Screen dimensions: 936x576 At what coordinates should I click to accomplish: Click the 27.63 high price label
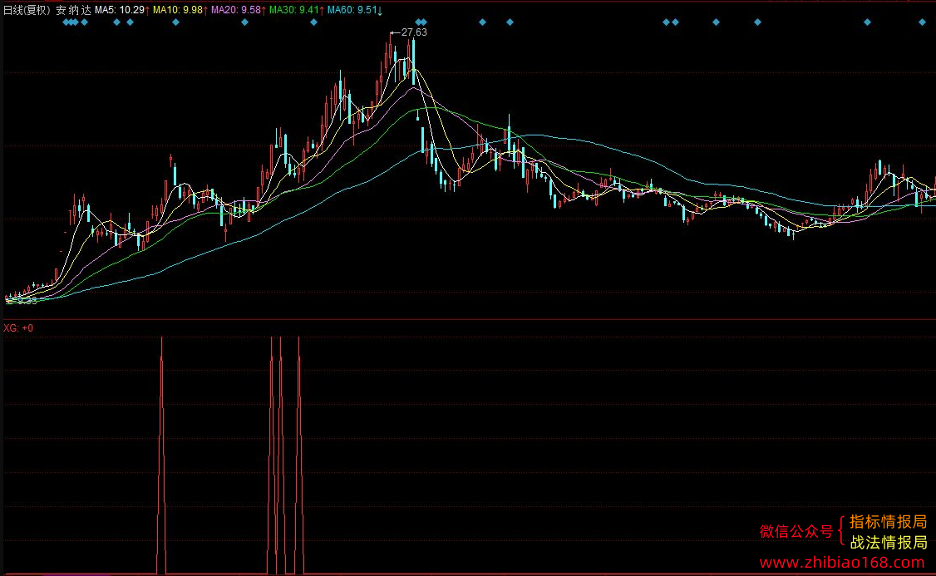click(414, 32)
